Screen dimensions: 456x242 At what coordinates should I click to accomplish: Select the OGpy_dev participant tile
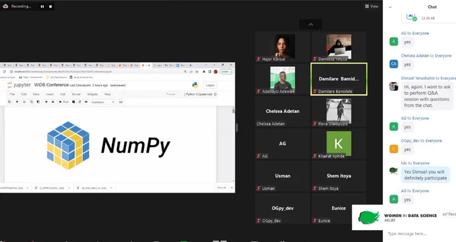pos(282,209)
